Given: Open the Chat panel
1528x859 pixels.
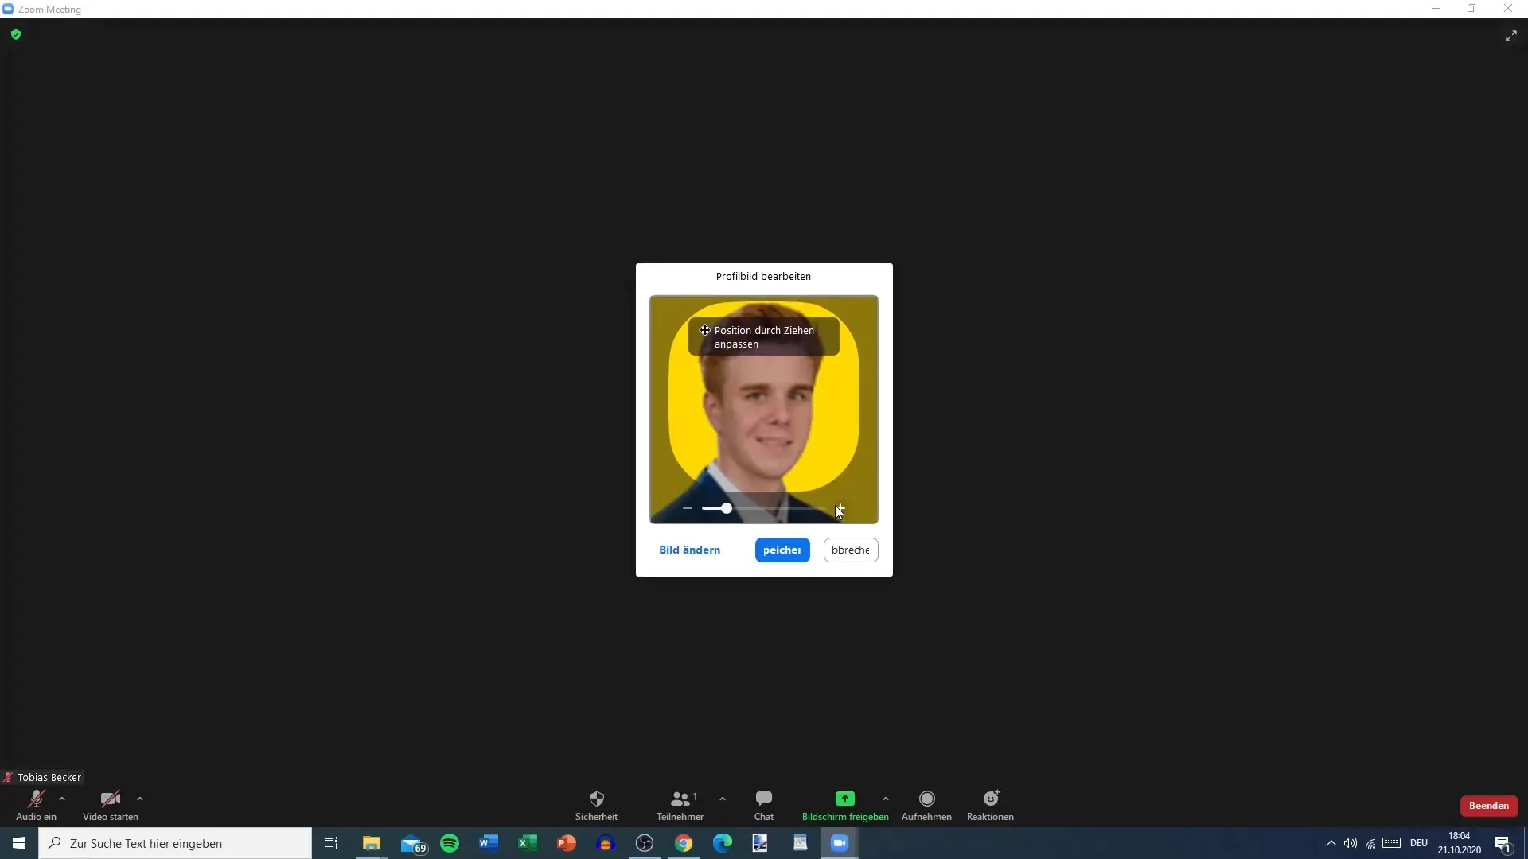Looking at the screenshot, I should (763, 804).
